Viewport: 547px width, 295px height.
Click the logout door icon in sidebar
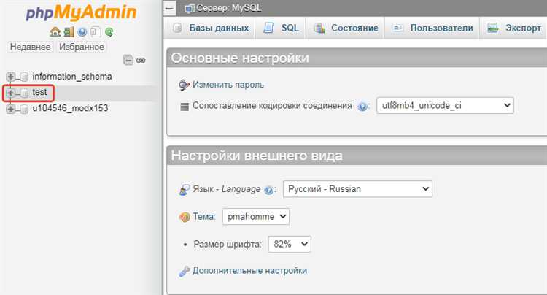(69, 32)
